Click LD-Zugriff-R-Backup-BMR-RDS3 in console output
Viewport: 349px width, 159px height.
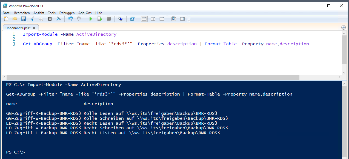[44, 123]
